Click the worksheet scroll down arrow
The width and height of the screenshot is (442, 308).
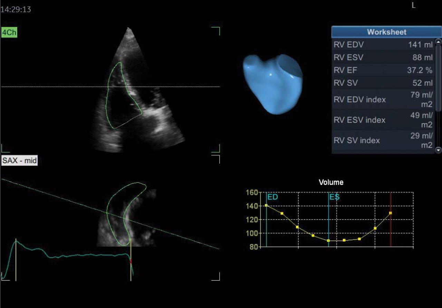click(x=439, y=150)
